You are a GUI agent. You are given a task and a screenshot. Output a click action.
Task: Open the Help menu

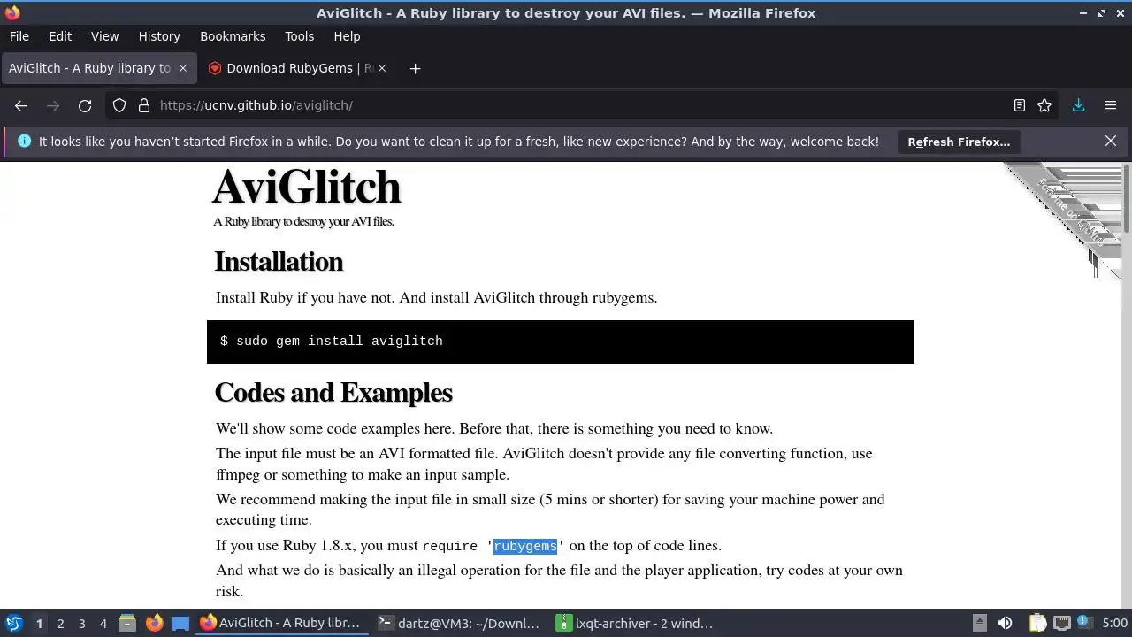pyautogui.click(x=347, y=36)
